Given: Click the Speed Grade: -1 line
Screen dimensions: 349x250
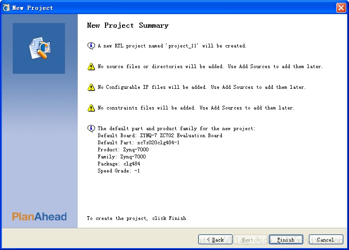Looking at the screenshot, I should [x=119, y=171].
